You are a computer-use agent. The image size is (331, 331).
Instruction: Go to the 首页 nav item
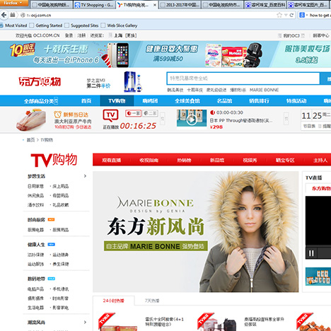point(86,101)
